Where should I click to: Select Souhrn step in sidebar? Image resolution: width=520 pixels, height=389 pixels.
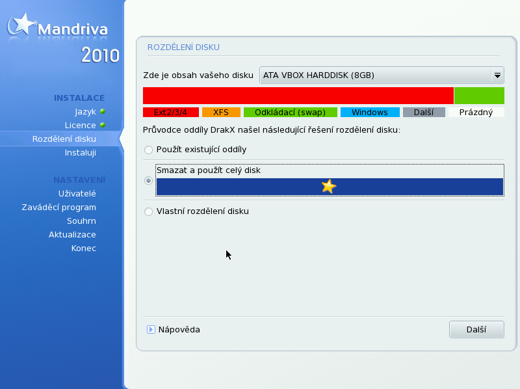(x=81, y=221)
